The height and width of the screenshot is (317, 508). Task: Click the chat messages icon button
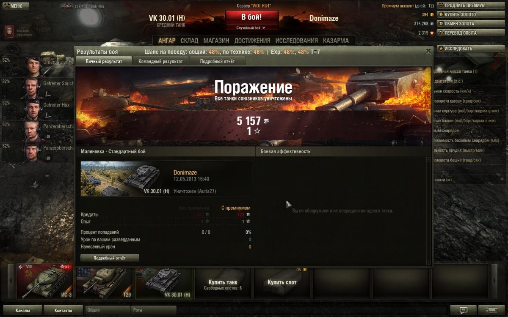[x=463, y=310]
